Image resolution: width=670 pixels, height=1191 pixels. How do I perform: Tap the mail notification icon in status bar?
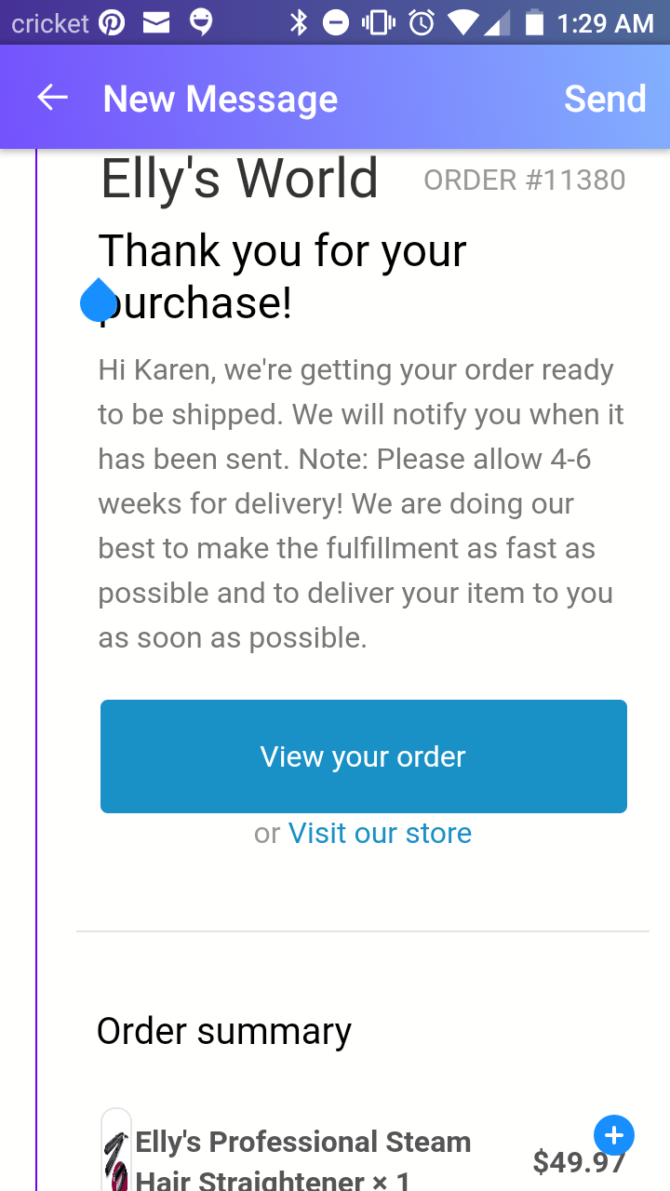(x=156, y=22)
